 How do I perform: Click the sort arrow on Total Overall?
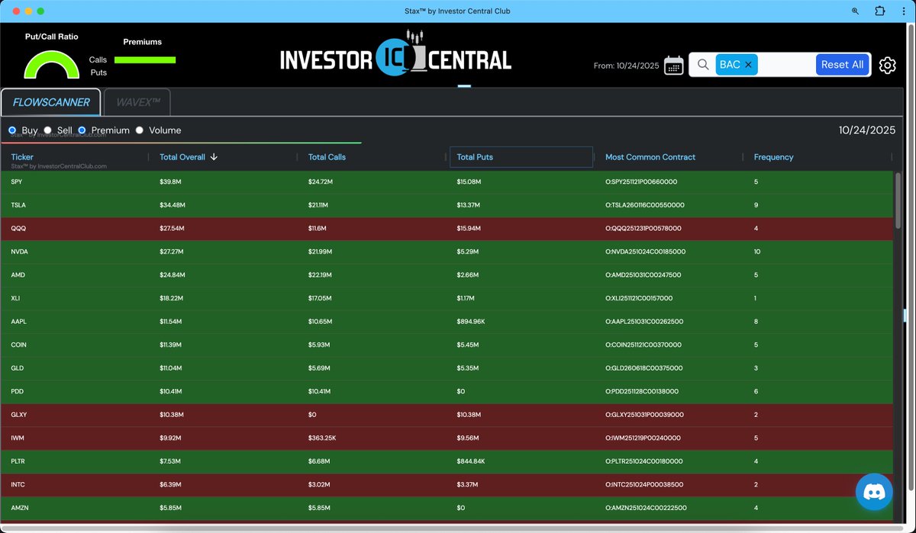pyautogui.click(x=214, y=157)
